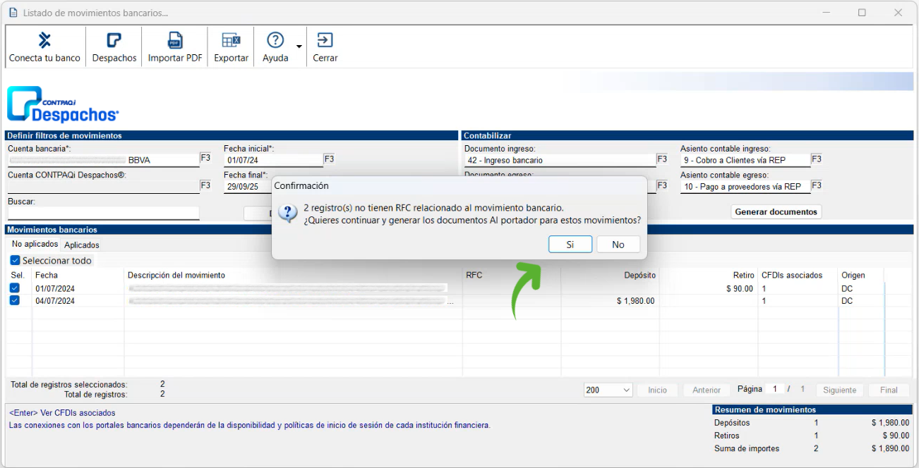Select the No aplicados tab

tap(35, 245)
